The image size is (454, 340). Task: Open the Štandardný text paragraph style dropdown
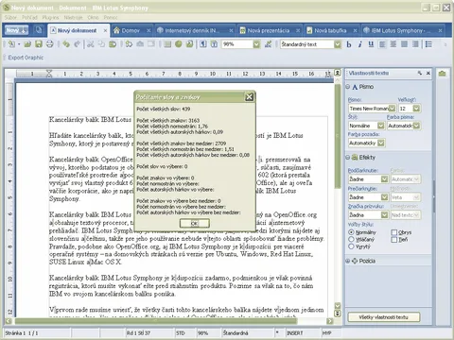point(338,44)
